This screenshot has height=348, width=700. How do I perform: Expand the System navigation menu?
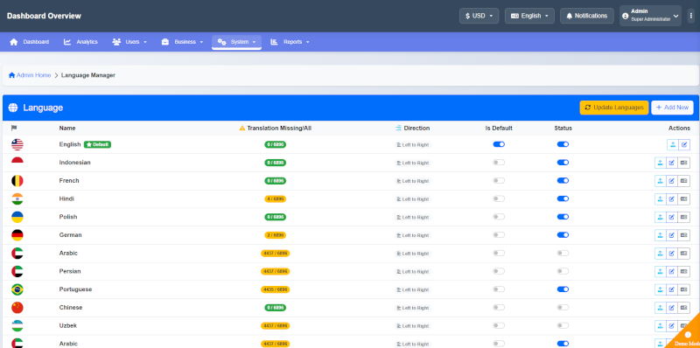click(236, 42)
